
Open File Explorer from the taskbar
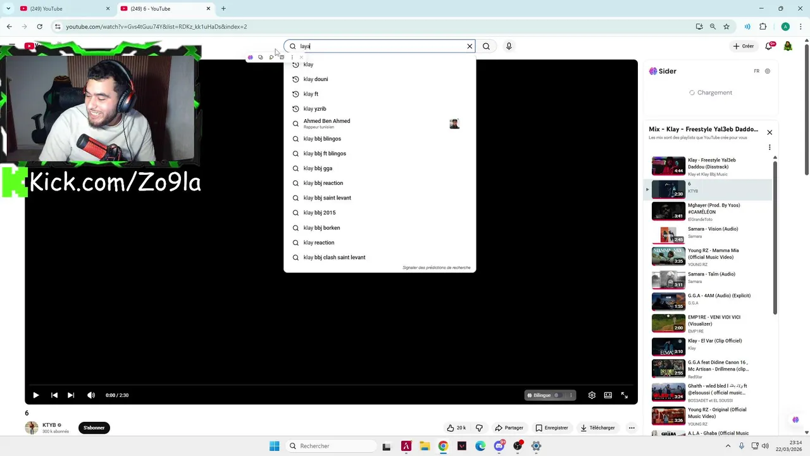pyautogui.click(x=425, y=446)
